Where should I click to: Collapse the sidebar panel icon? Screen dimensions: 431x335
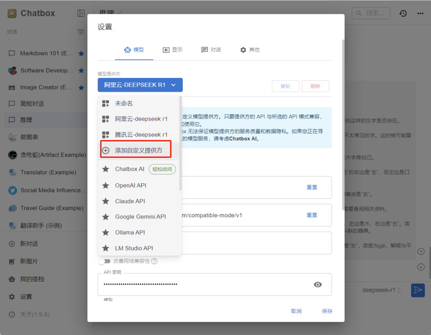click(81, 13)
